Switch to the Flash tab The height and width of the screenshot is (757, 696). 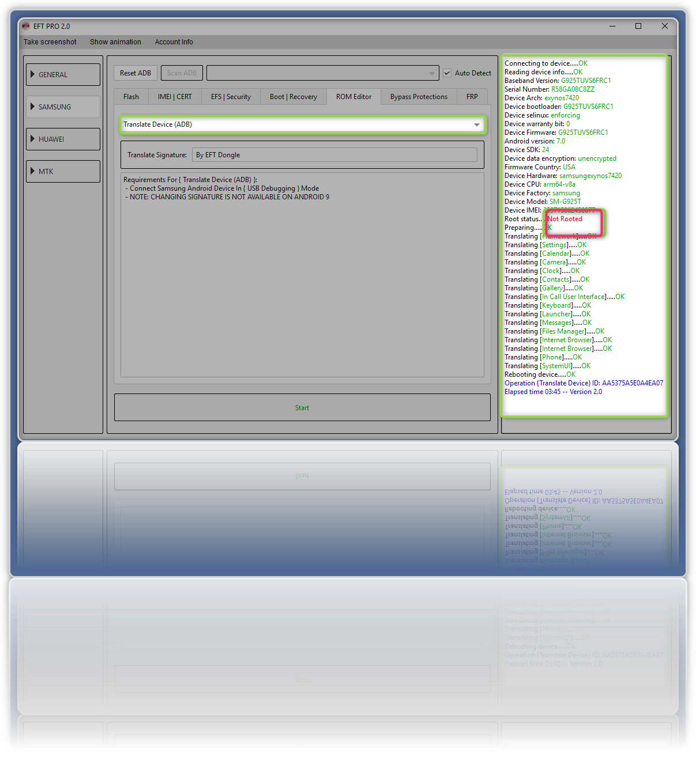pyautogui.click(x=131, y=97)
